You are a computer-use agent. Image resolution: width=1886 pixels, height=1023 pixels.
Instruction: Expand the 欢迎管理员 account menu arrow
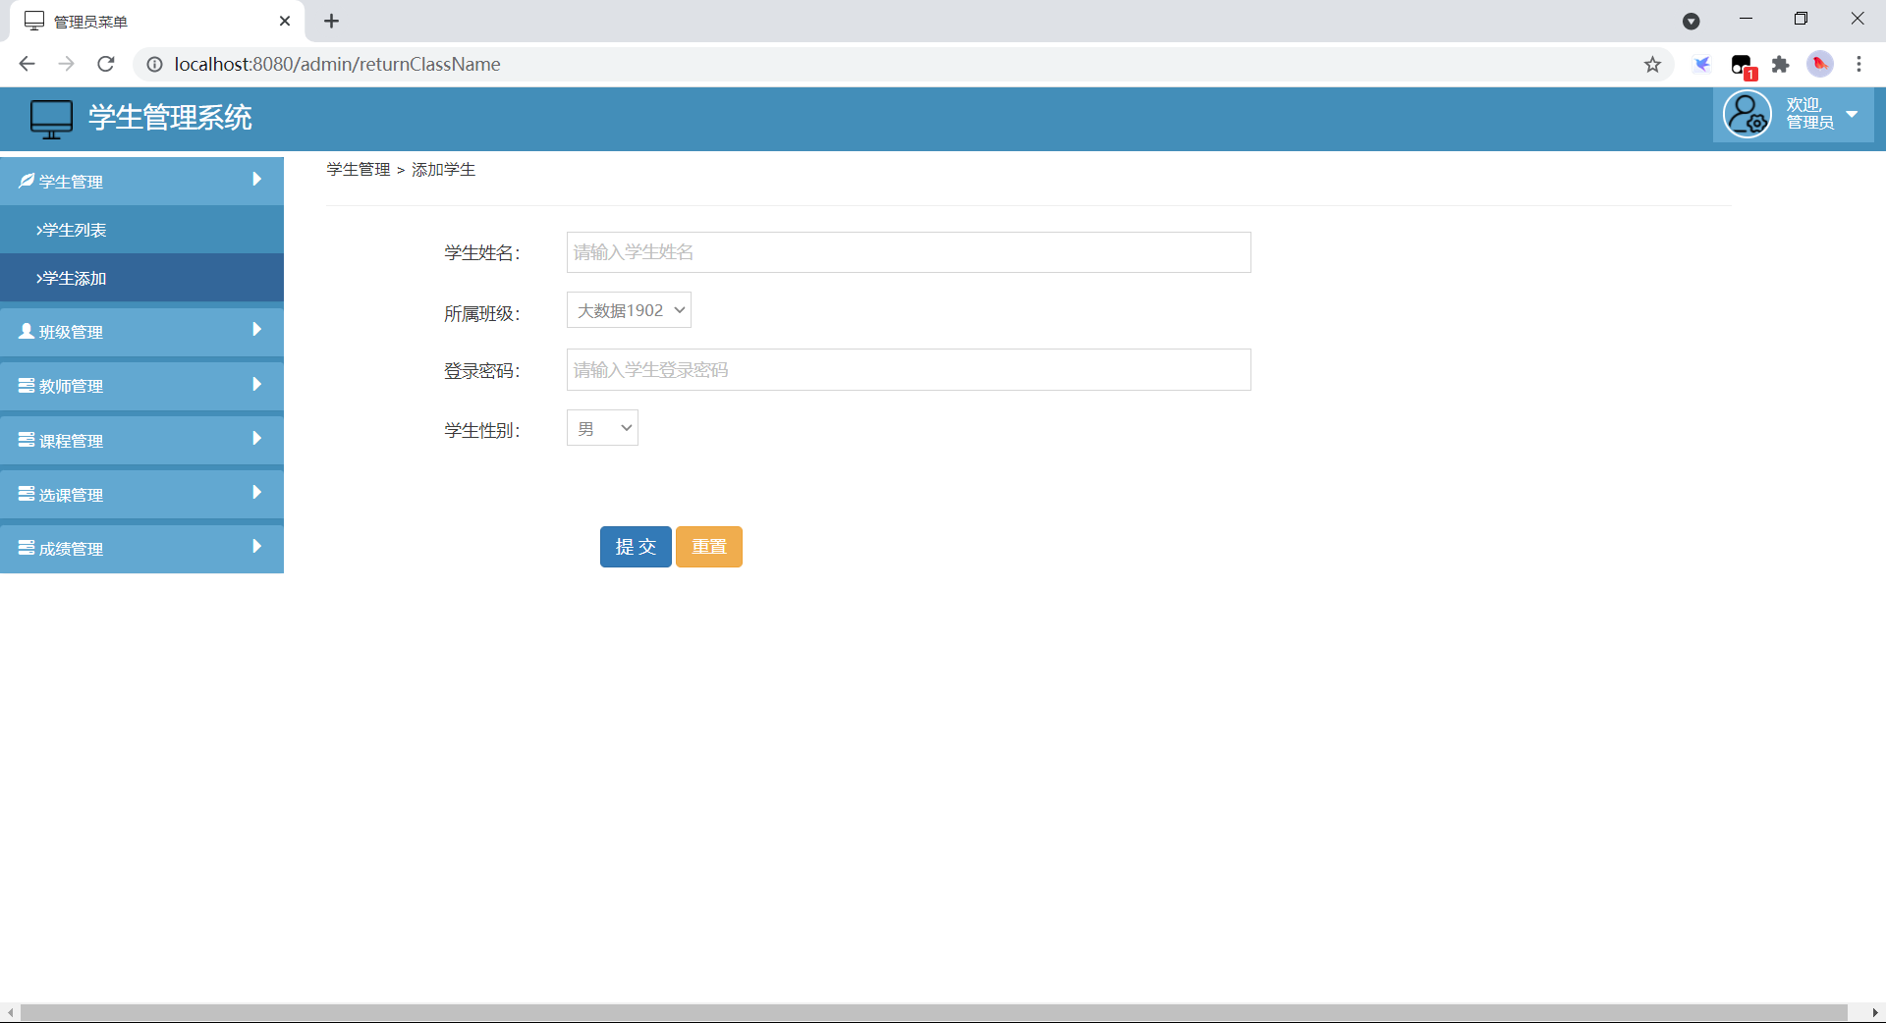click(1853, 114)
